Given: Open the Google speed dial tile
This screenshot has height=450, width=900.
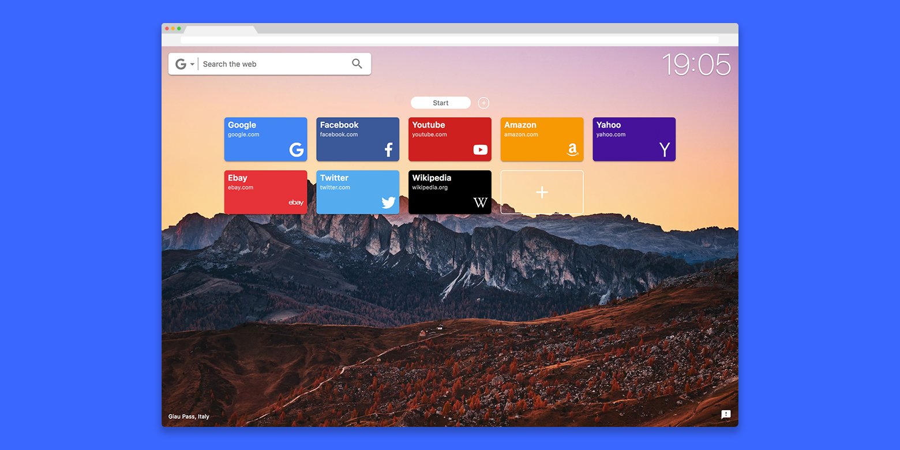Looking at the screenshot, I should click(265, 139).
